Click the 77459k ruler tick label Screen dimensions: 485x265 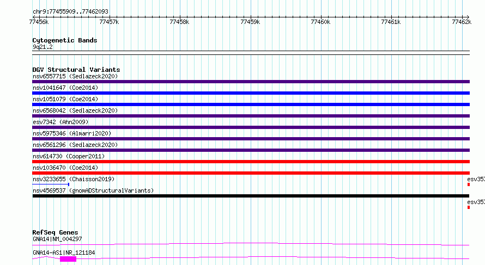(250, 22)
